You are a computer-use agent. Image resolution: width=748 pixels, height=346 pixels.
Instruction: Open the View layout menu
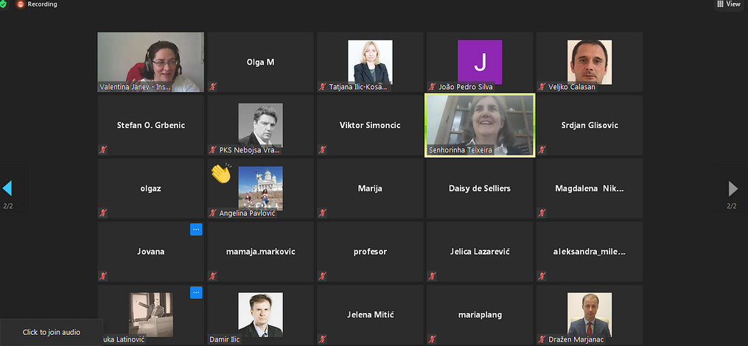pyautogui.click(x=729, y=4)
